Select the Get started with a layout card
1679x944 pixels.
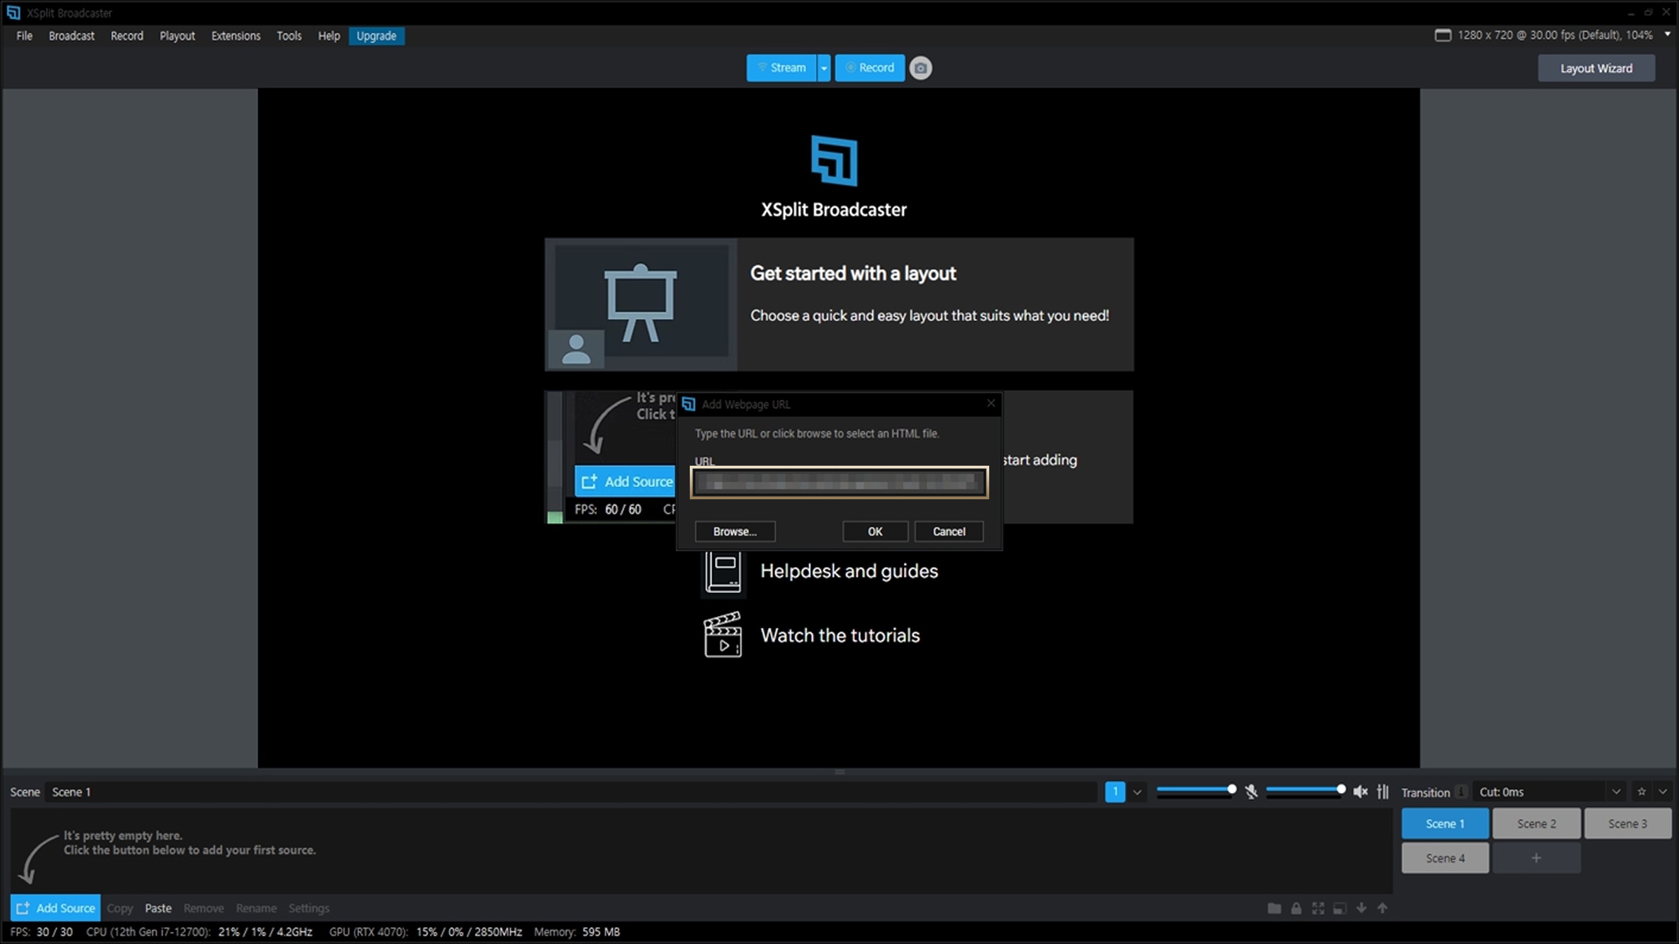click(x=839, y=305)
